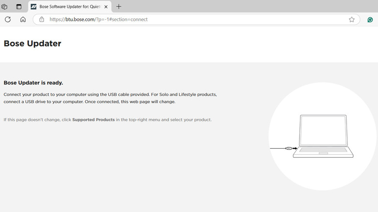Click the Bose Updater page title
Image resolution: width=378 pixels, height=212 pixels.
tap(32, 44)
